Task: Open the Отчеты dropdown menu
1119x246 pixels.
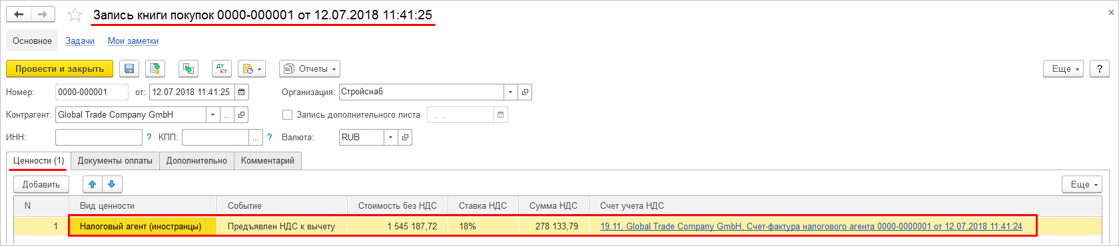Action: tap(310, 68)
